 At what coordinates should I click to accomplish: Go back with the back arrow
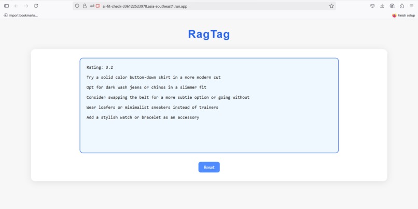click(16, 6)
